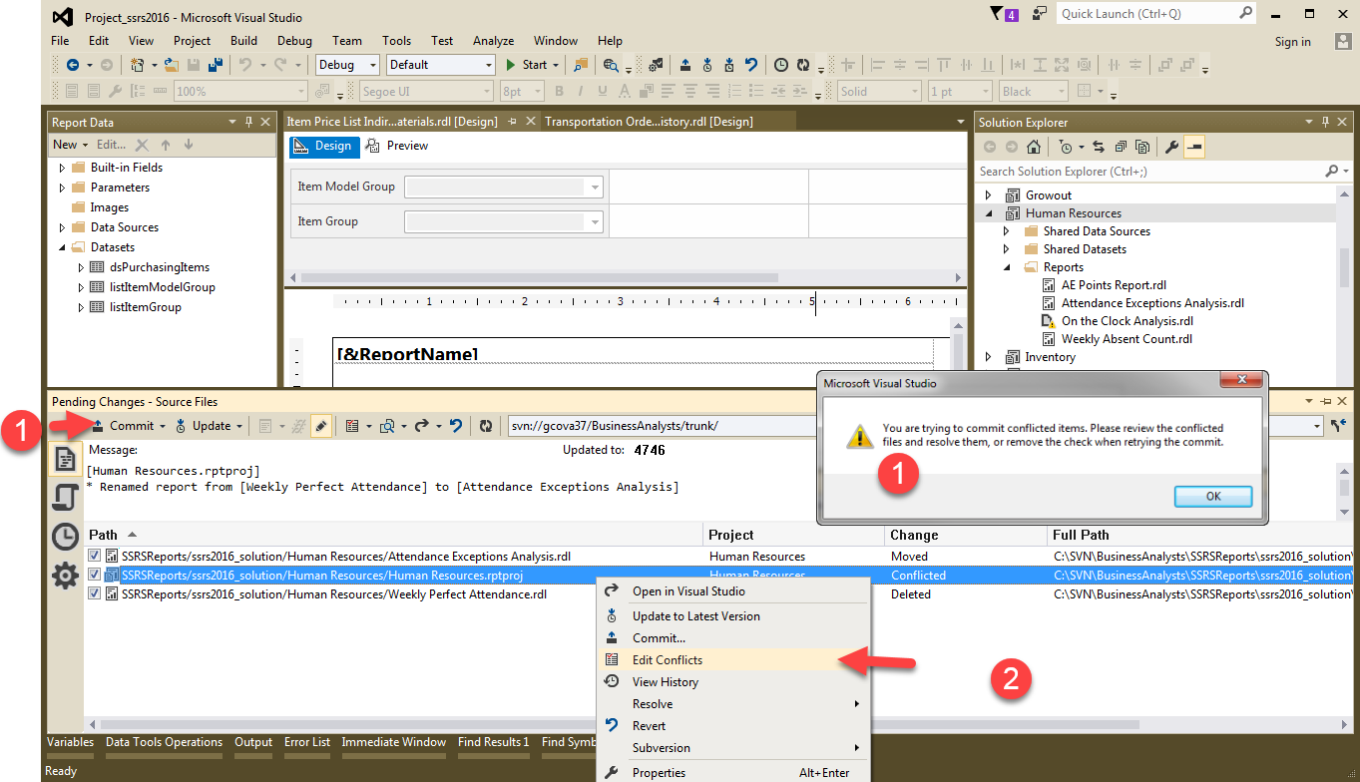
Task: Click the Update button in Pending Changes
Action: click(x=211, y=426)
